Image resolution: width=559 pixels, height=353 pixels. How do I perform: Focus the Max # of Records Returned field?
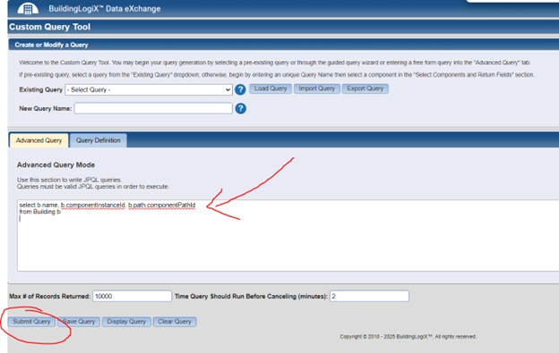133,296
